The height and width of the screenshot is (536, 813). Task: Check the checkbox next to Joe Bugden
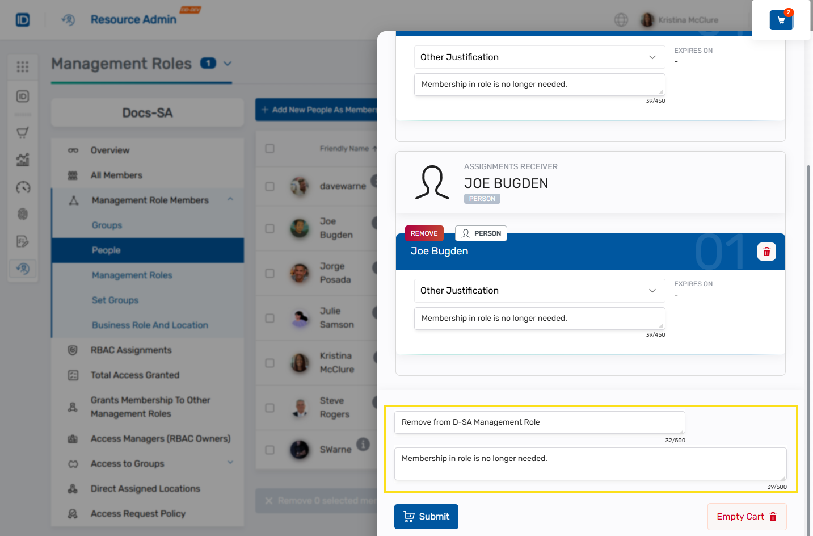click(x=269, y=228)
